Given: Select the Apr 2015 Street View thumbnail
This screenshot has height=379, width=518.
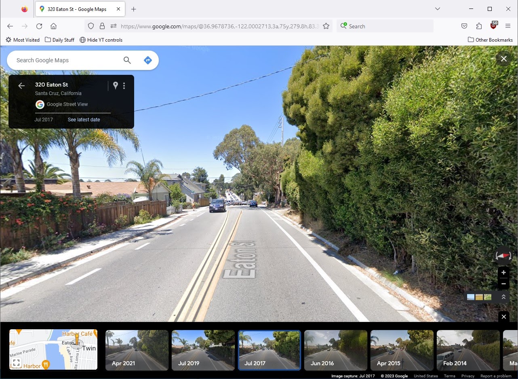Looking at the screenshot, I should (x=402, y=350).
